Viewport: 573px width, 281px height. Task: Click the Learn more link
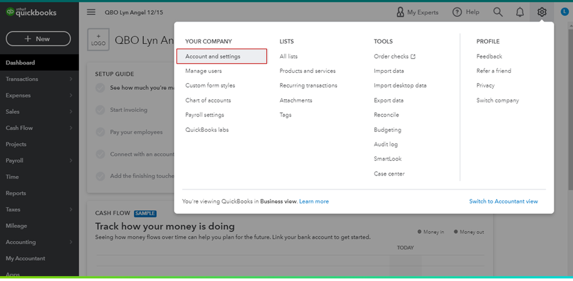pos(314,201)
